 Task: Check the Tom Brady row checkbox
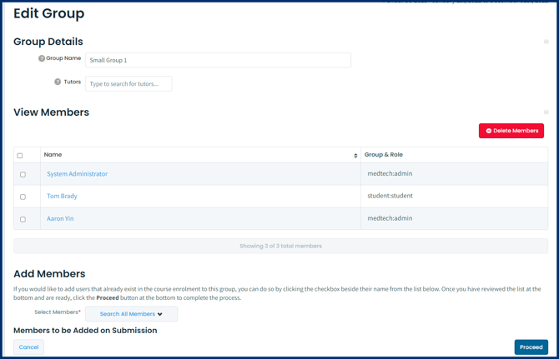23,197
